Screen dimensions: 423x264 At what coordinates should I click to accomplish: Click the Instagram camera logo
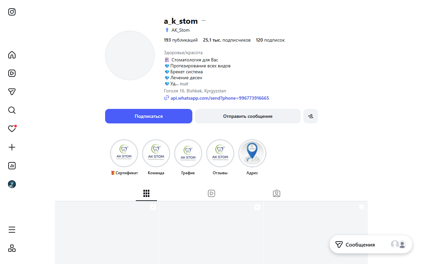(x=12, y=12)
